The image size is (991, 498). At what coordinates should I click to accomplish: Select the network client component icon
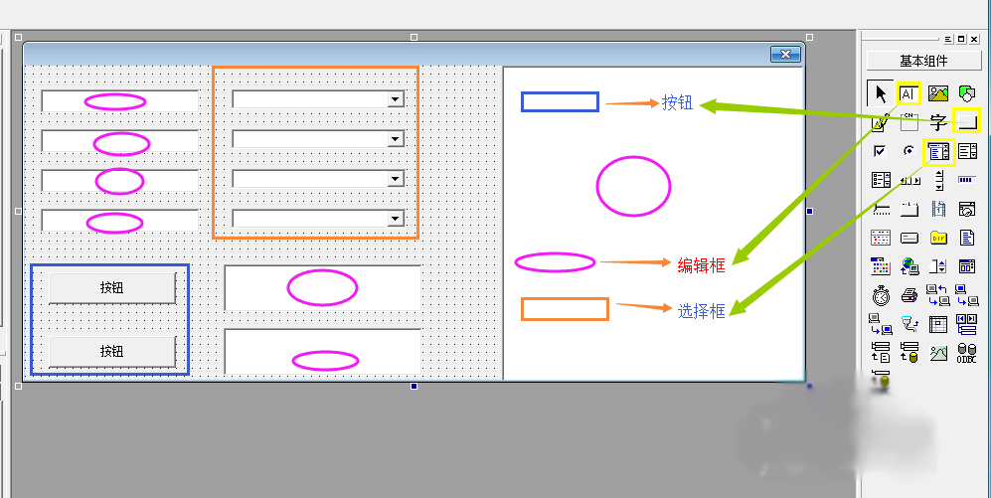966,295
